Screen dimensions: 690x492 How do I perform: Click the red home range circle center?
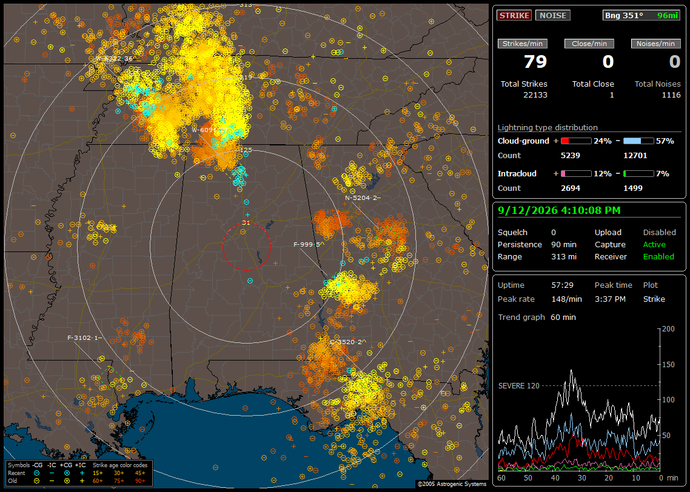246,246
